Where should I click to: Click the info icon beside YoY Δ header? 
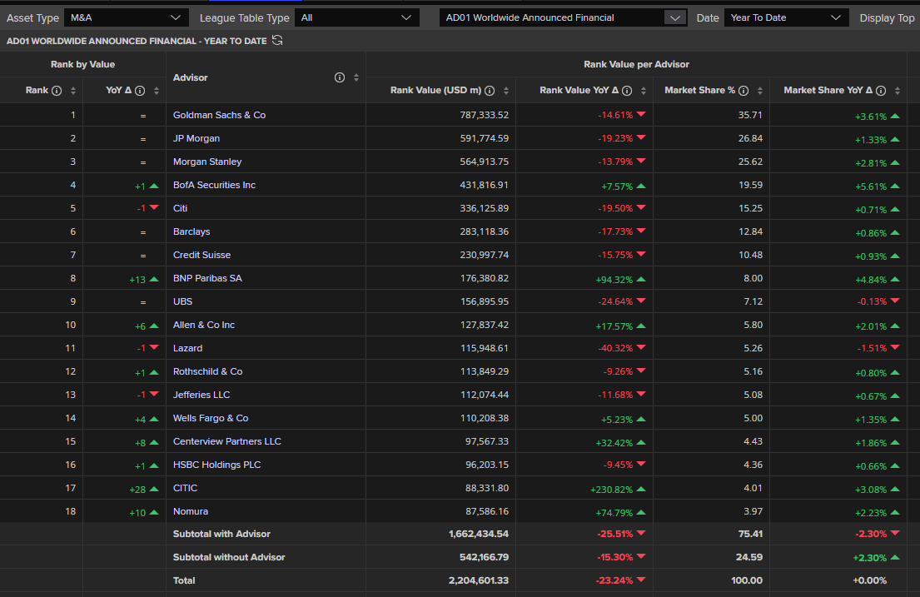pyautogui.click(x=140, y=91)
